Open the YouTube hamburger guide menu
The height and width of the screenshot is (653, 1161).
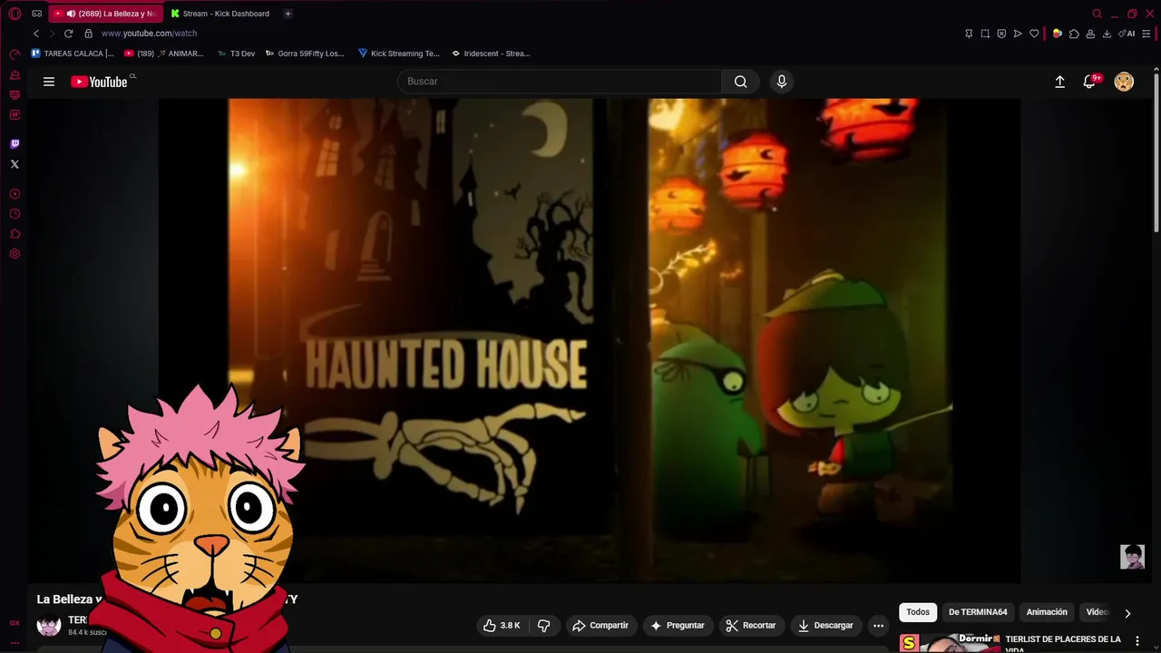[x=49, y=82]
